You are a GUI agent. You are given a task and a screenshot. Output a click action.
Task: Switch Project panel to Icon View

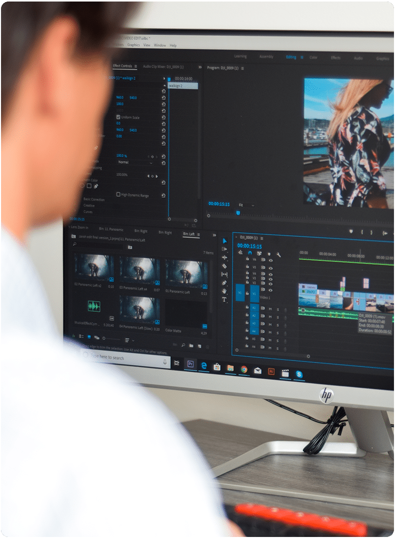pos(89,337)
